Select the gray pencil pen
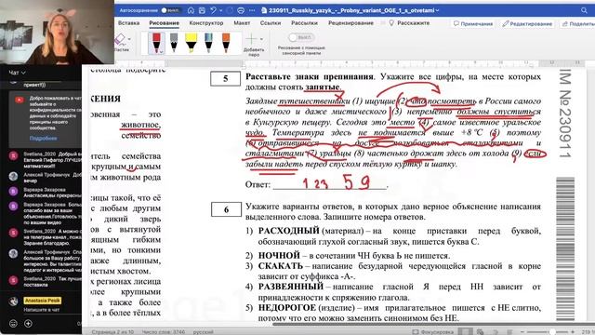Screen dimensions: 595x335 [x=174, y=42]
